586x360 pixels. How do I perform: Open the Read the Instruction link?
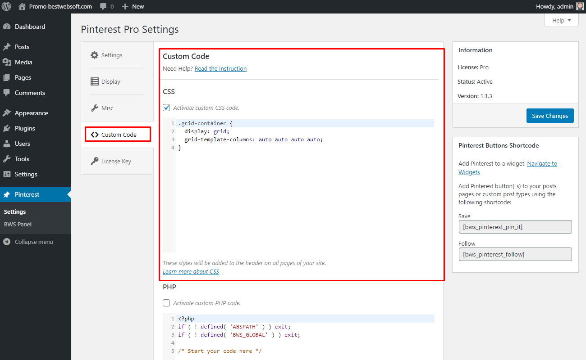click(220, 68)
